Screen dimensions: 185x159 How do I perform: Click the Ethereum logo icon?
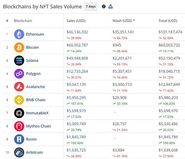click(x=19, y=34)
